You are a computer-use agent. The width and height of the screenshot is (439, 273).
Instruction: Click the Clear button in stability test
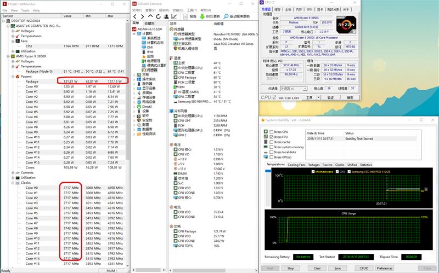click(317, 268)
